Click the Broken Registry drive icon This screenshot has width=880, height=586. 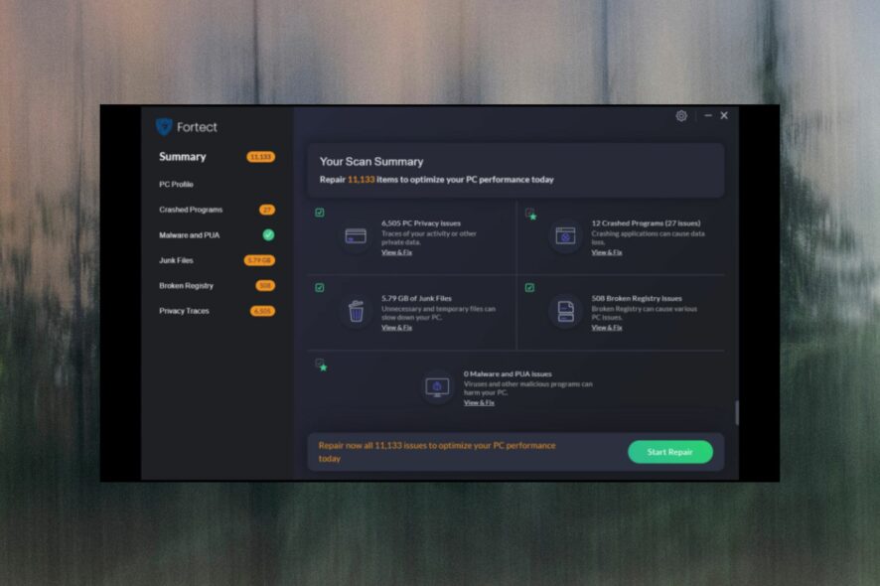pos(566,311)
